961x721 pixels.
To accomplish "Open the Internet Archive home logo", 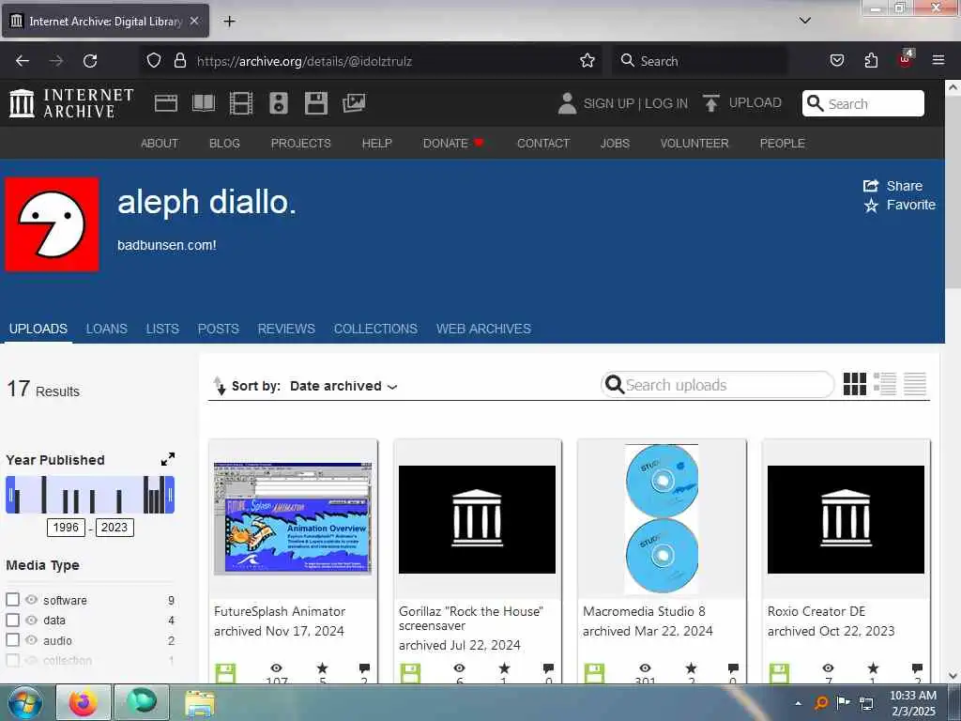I will point(71,103).
